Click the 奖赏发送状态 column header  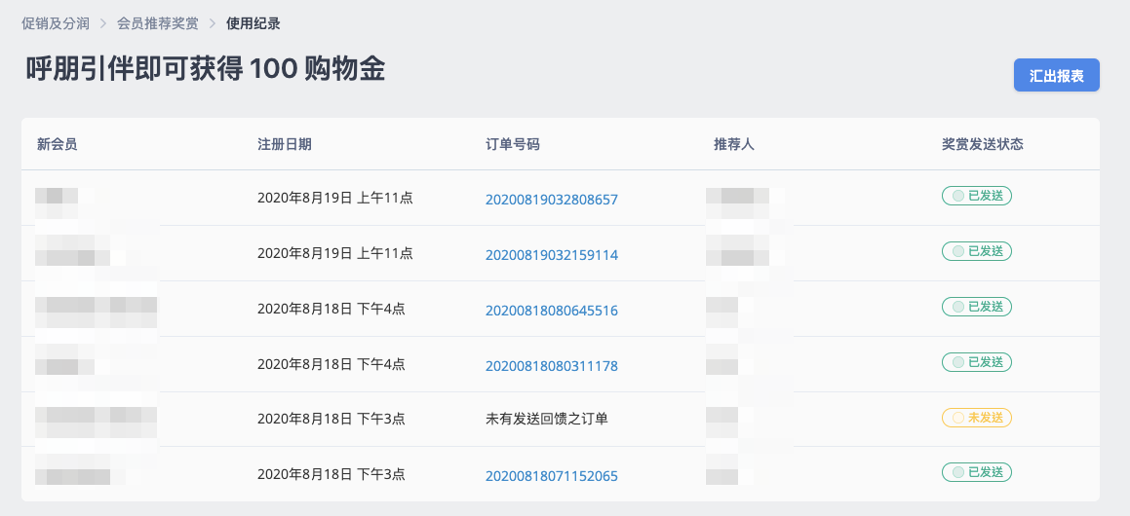click(x=982, y=144)
